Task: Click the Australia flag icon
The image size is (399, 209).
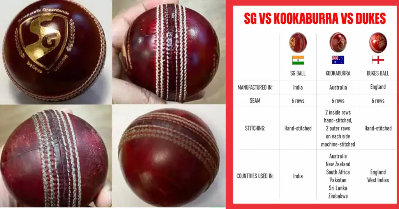Action: point(338,60)
